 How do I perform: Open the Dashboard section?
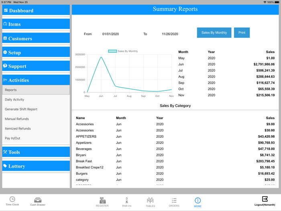[x=36, y=10]
